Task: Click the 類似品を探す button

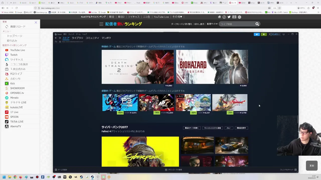Action: (x=241, y=128)
